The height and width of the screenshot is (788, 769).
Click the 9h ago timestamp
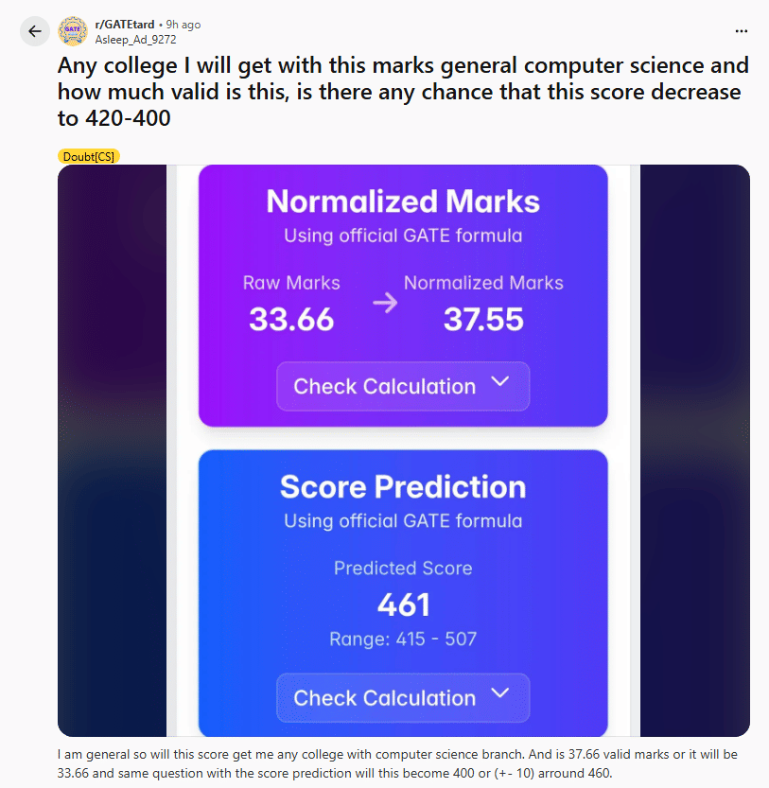point(183,24)
